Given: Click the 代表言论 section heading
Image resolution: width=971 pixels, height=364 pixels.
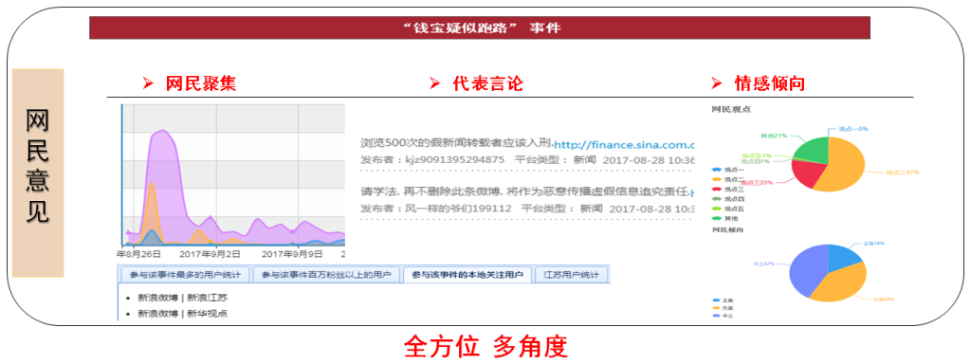Looking at the screenshot, I should pos(488,83).
